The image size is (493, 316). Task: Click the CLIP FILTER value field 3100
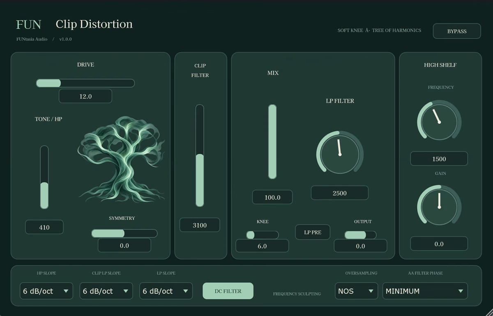(200, 225)
